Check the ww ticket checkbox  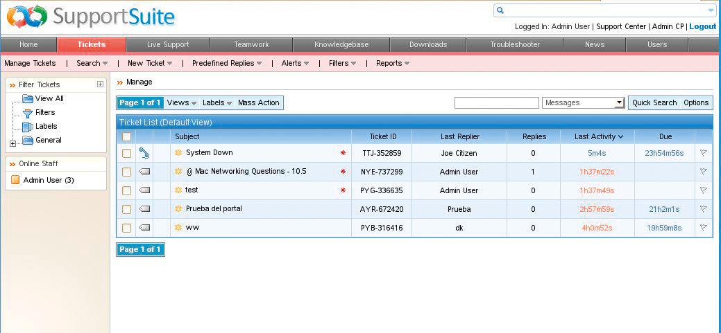point(126,228)
